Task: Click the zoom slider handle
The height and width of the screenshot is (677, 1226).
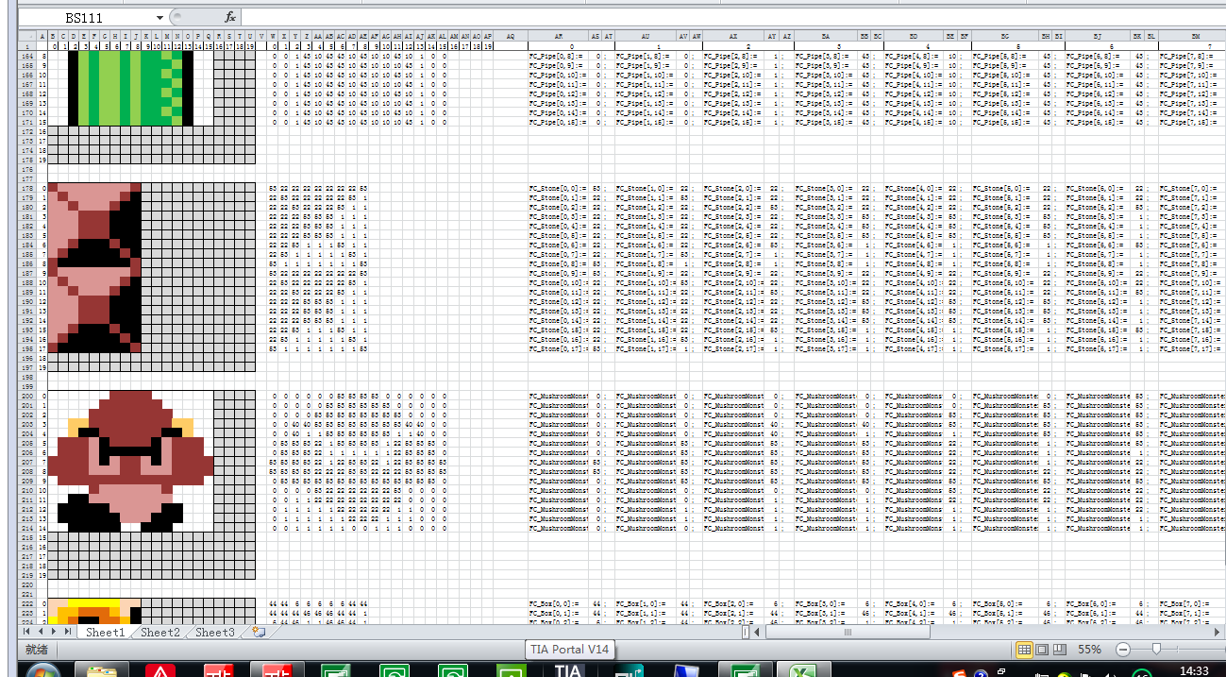Action: [x=1157, y=650]
